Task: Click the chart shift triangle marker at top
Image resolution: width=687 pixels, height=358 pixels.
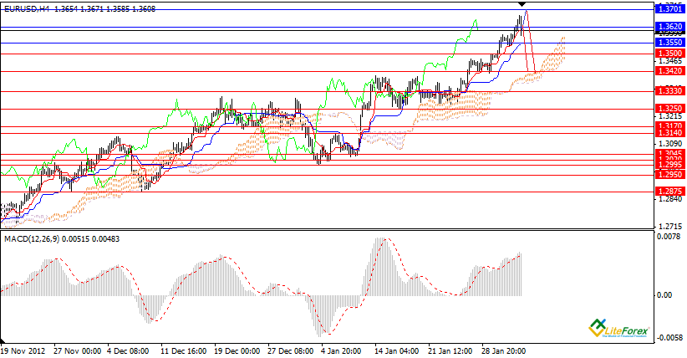Action: (522, 4)
